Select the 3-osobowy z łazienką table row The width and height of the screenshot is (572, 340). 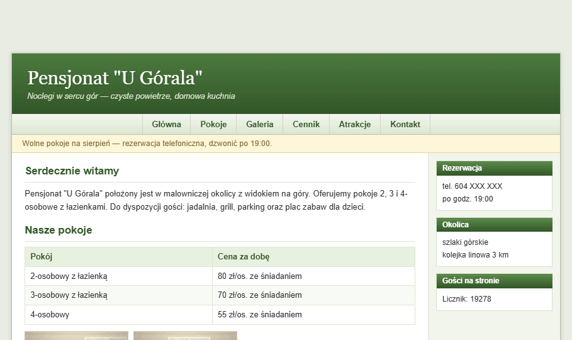220,295
